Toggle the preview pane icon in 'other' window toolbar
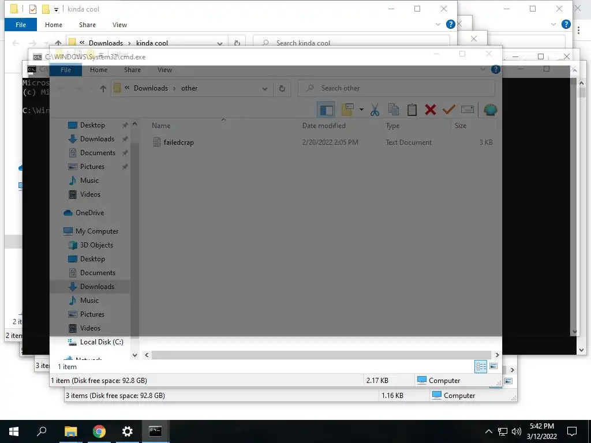 click(x=327, y=110)
